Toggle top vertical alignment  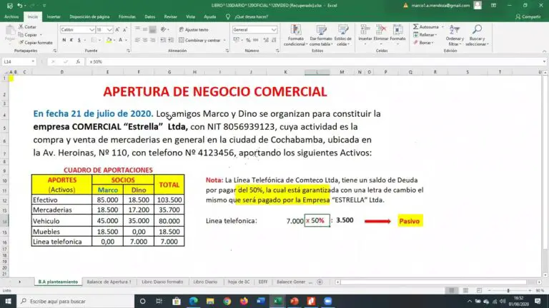point(137,29)
